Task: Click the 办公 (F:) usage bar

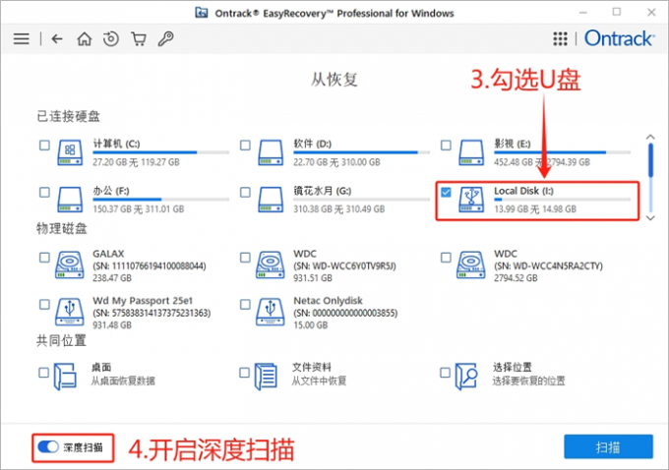Action: click(x=160, y=200)
